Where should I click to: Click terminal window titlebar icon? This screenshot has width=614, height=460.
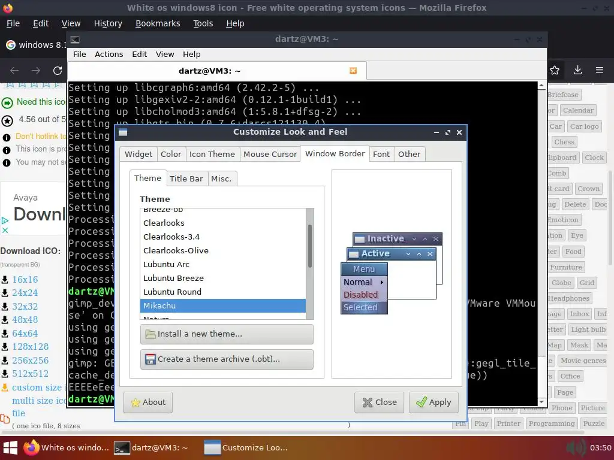click(x=75, y=40)
